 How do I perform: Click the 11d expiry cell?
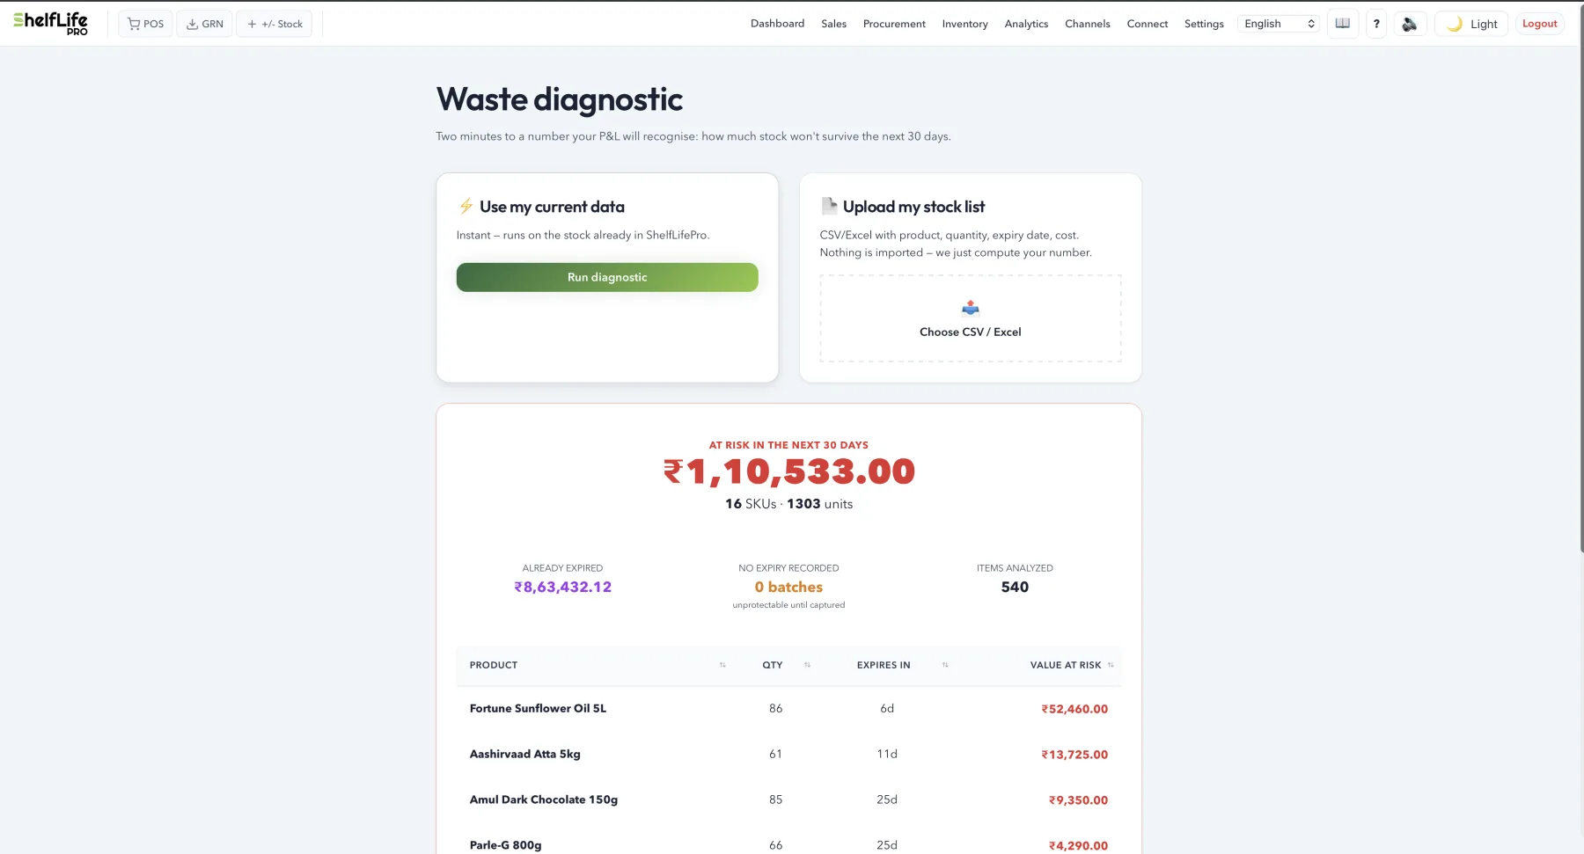[x=887, y=755]
